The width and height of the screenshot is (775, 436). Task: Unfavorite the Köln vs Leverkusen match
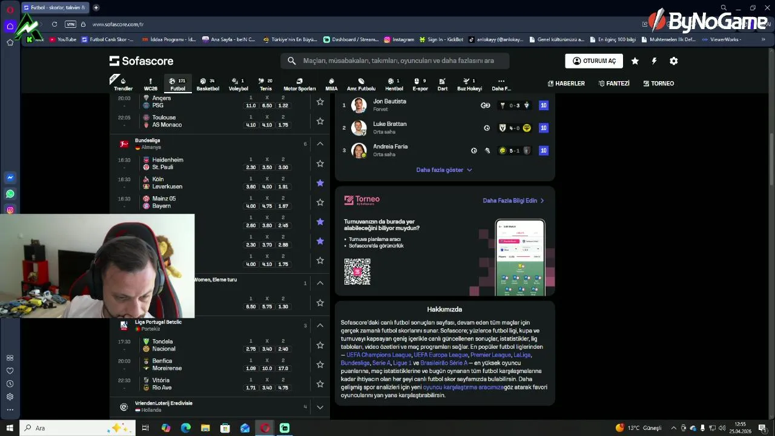320,183
